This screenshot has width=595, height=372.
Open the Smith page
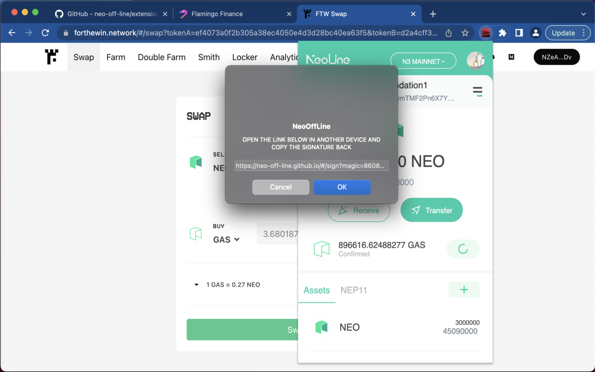click(209, 57)
